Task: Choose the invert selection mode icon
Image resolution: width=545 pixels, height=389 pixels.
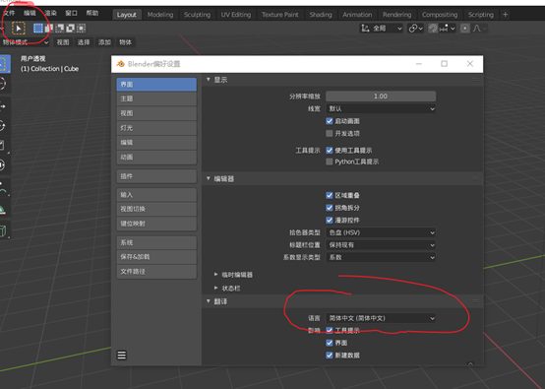Action: [71, 29]
